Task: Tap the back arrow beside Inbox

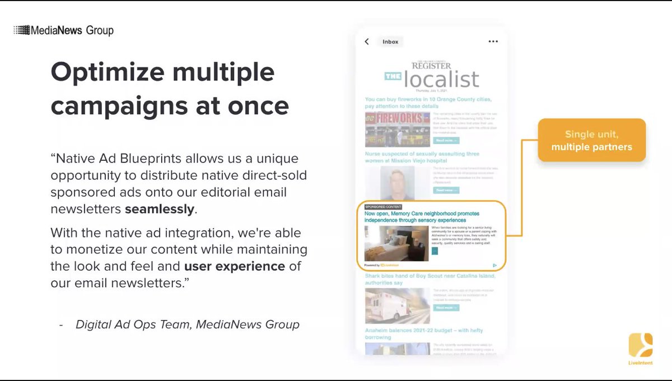Action: tap(367, 41)
